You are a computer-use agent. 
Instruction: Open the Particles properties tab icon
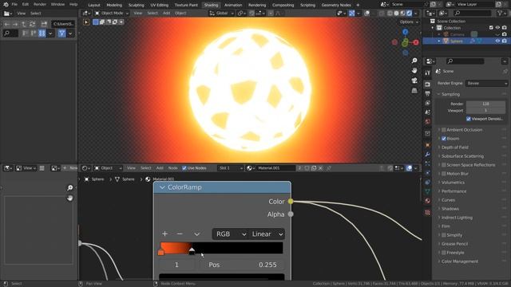[428, 163]
